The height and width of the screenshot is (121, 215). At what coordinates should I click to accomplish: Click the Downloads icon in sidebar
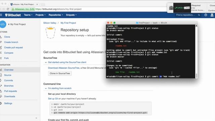tap(1, 96)
